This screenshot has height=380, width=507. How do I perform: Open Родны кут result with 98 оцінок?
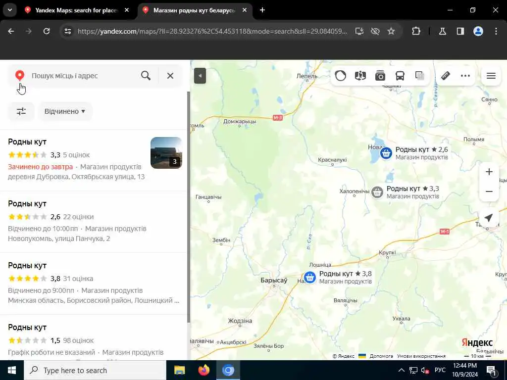pyautogui.click(x=94, y=338)
